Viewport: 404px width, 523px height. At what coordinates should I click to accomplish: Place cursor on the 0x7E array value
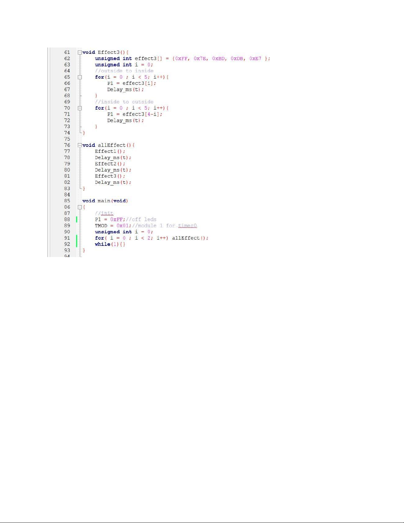(x=200, y=59)
